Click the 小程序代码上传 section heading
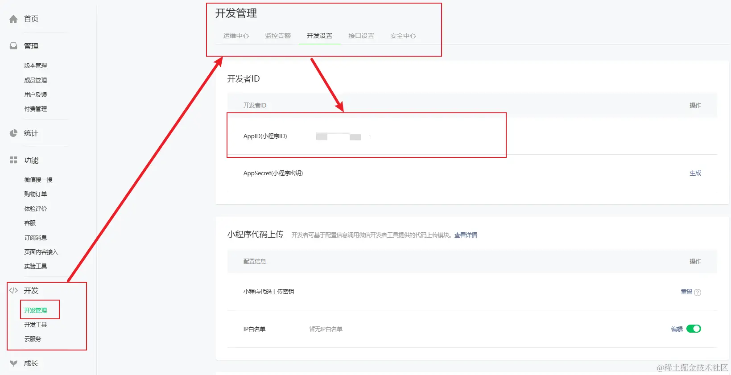 click(256, 234)
